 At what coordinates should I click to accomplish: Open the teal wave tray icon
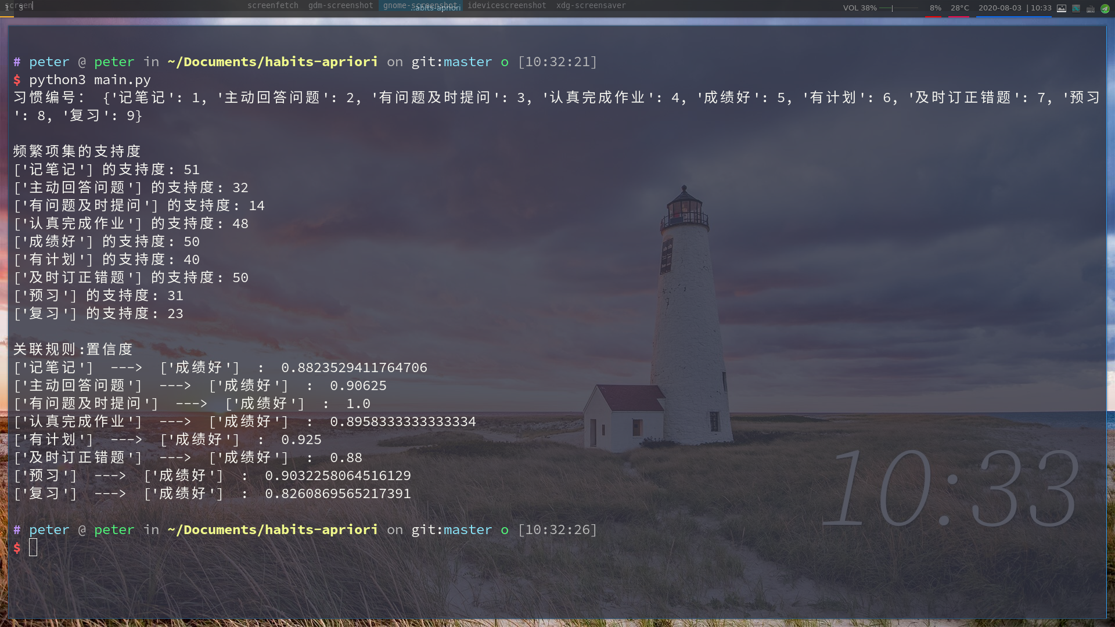(x=1076, y=8)
